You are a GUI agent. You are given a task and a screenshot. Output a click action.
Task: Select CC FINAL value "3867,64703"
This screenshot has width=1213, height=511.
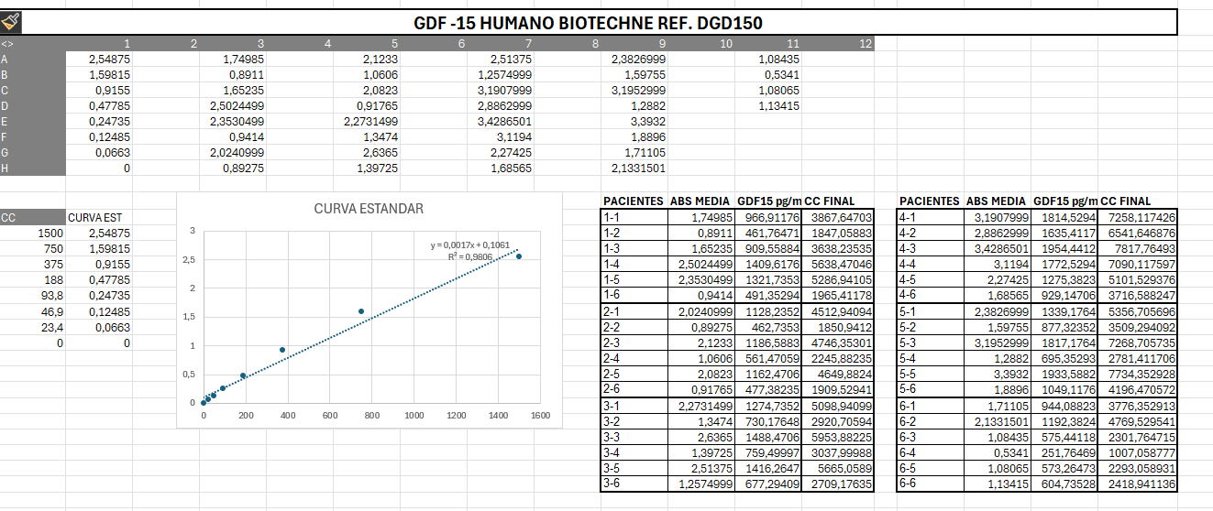839,217
